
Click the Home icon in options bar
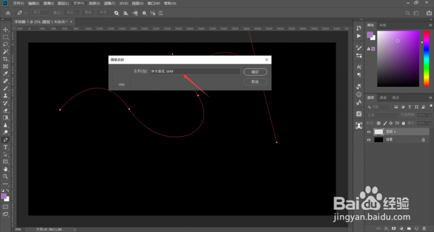coord(8,13)
